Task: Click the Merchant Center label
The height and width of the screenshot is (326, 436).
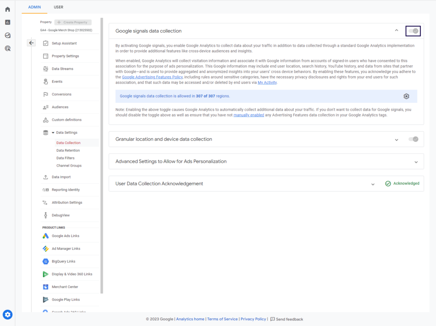Action: pyautogui.click(x=65, y=287)
